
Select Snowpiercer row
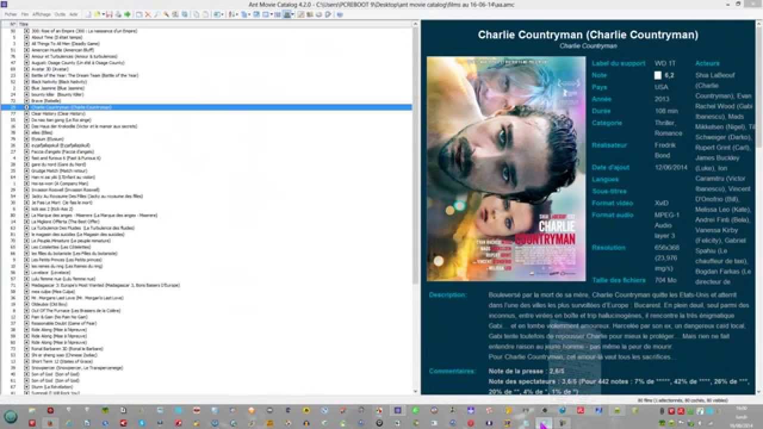[x=206, y=368]
